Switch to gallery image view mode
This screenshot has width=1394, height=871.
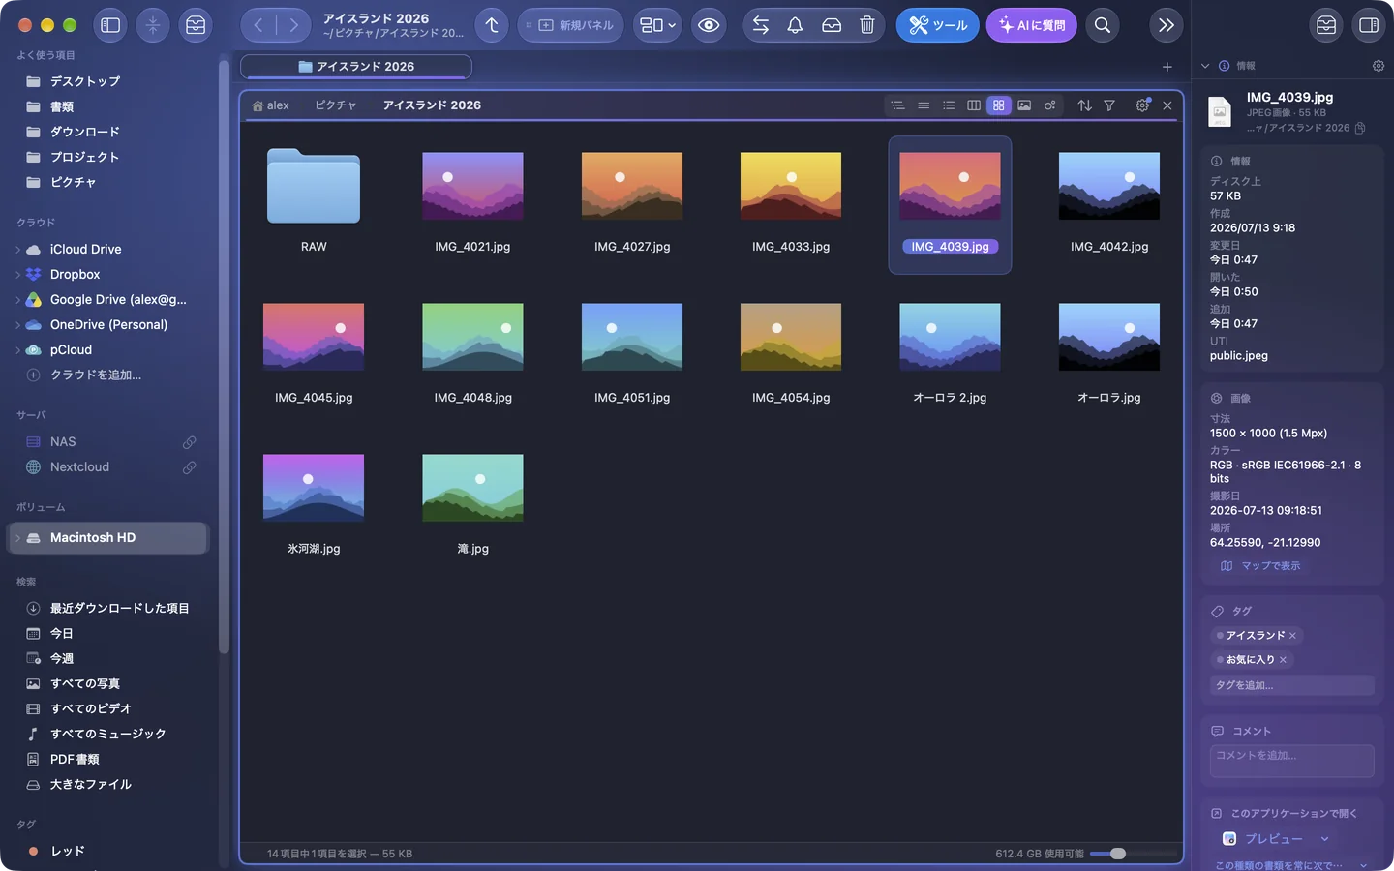tap(1024, 105)
